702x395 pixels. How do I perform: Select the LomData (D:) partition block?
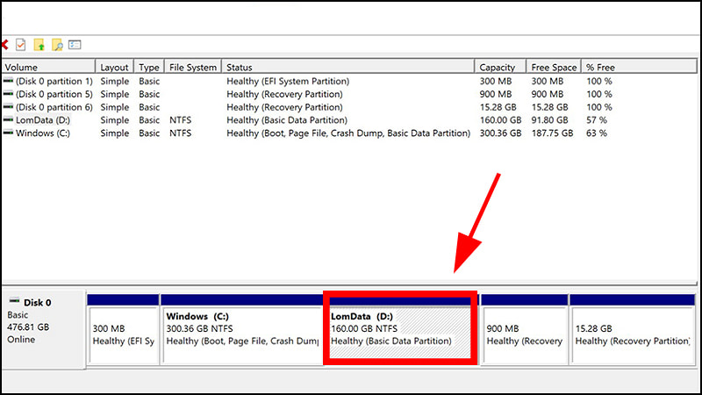(401, 329)
